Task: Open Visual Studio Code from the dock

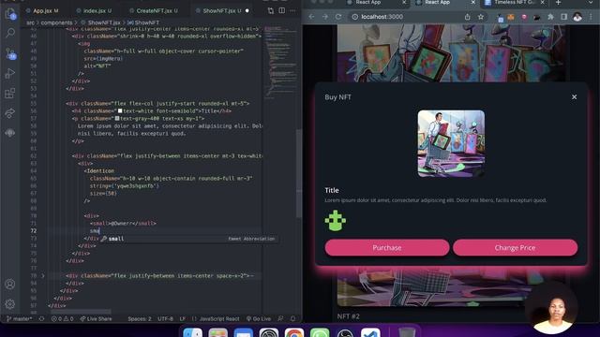Action: pyautogui.click(x=370, y=333)
